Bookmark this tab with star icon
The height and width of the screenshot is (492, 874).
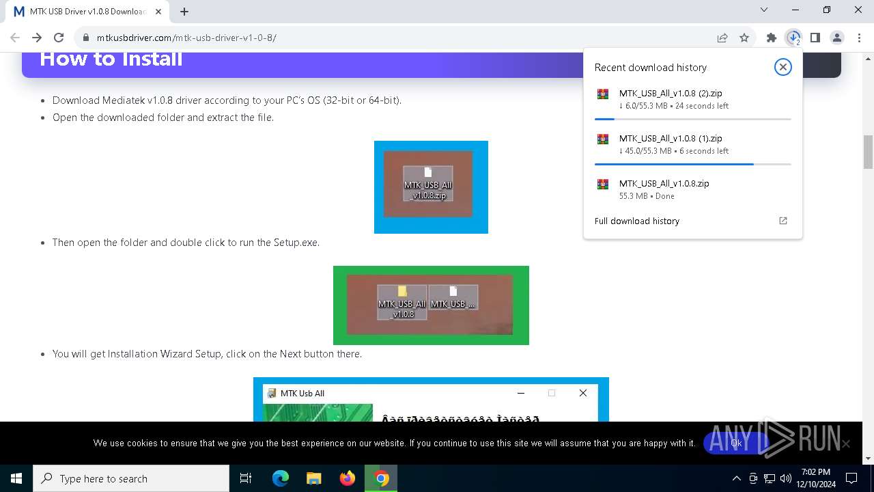point(744,38)
